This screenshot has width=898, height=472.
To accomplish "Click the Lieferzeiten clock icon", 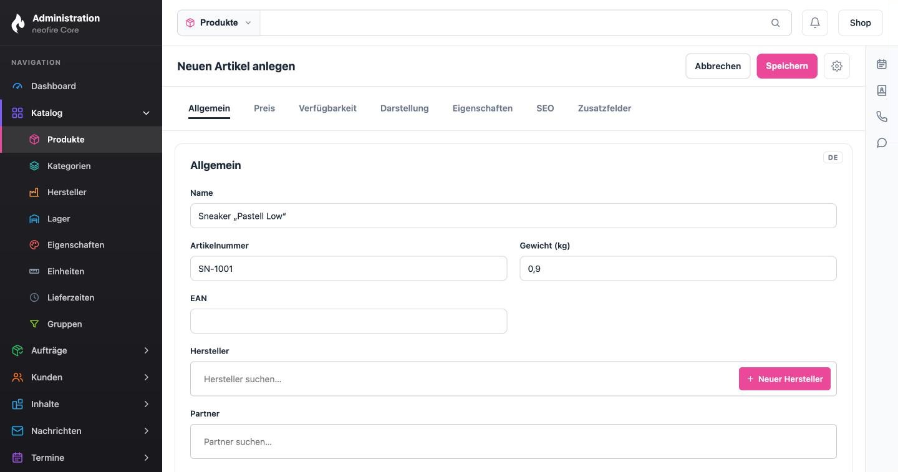I will [x=34, y=297].
